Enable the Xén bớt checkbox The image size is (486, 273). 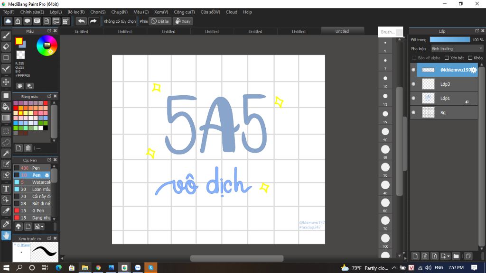tap(447, 58)
